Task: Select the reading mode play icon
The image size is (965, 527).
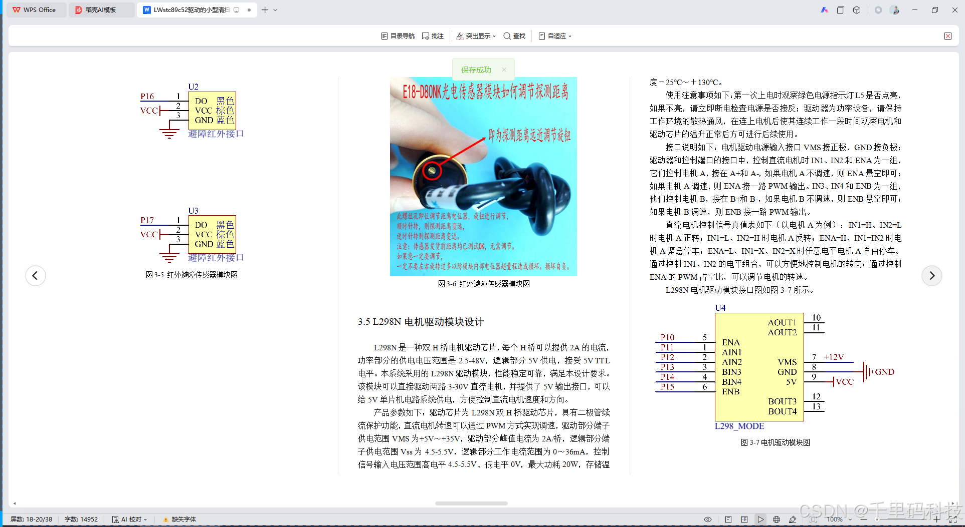Action: tap(760, 519)
